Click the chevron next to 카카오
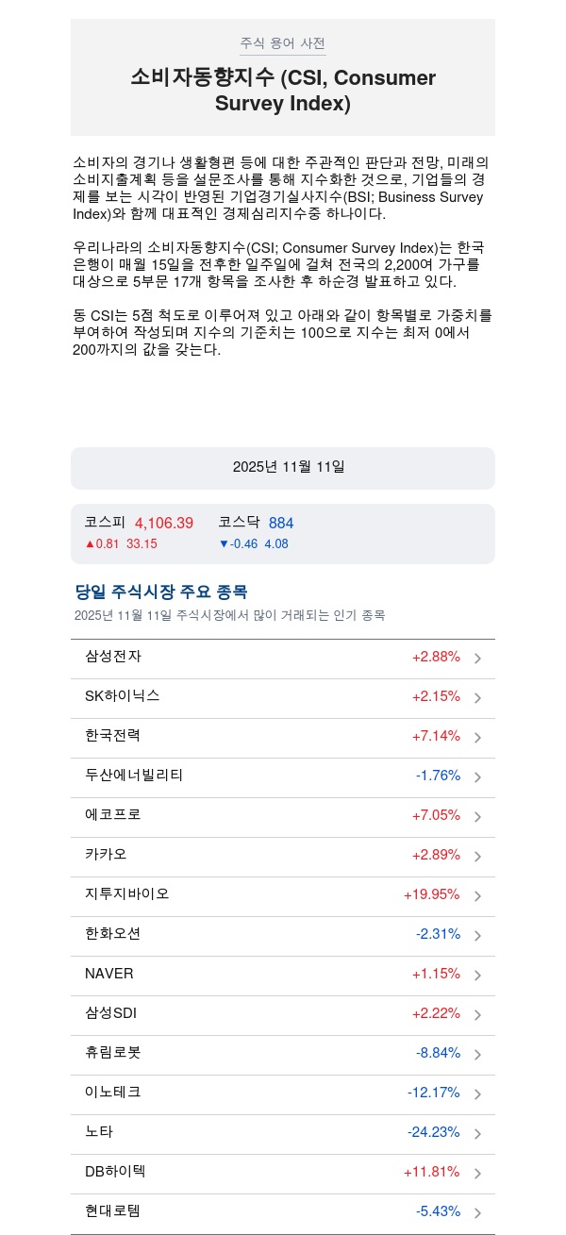The height and width of the screenshot is (1235, 566). point(478,857)
